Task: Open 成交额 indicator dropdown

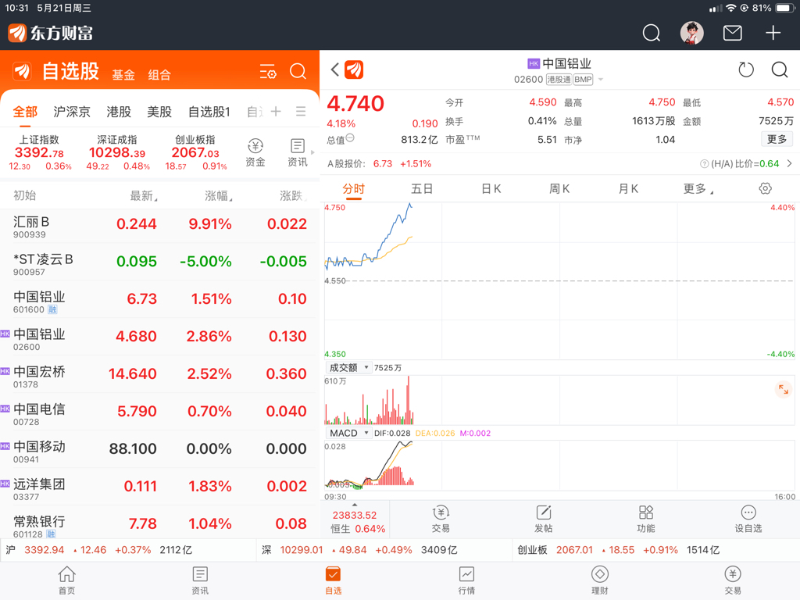Action: click(348, 367)
